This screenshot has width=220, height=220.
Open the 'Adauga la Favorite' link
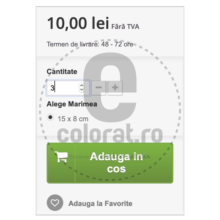(x=100, y=204)
